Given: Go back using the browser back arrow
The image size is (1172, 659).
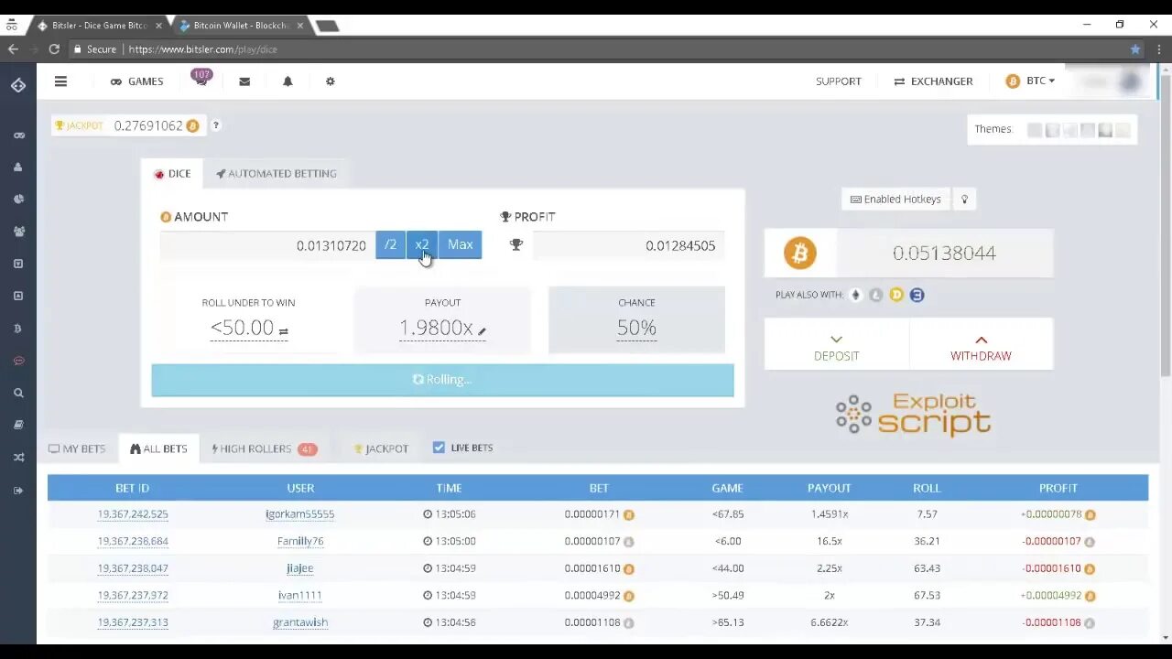Looking at the screenshot, I should 13,49.
